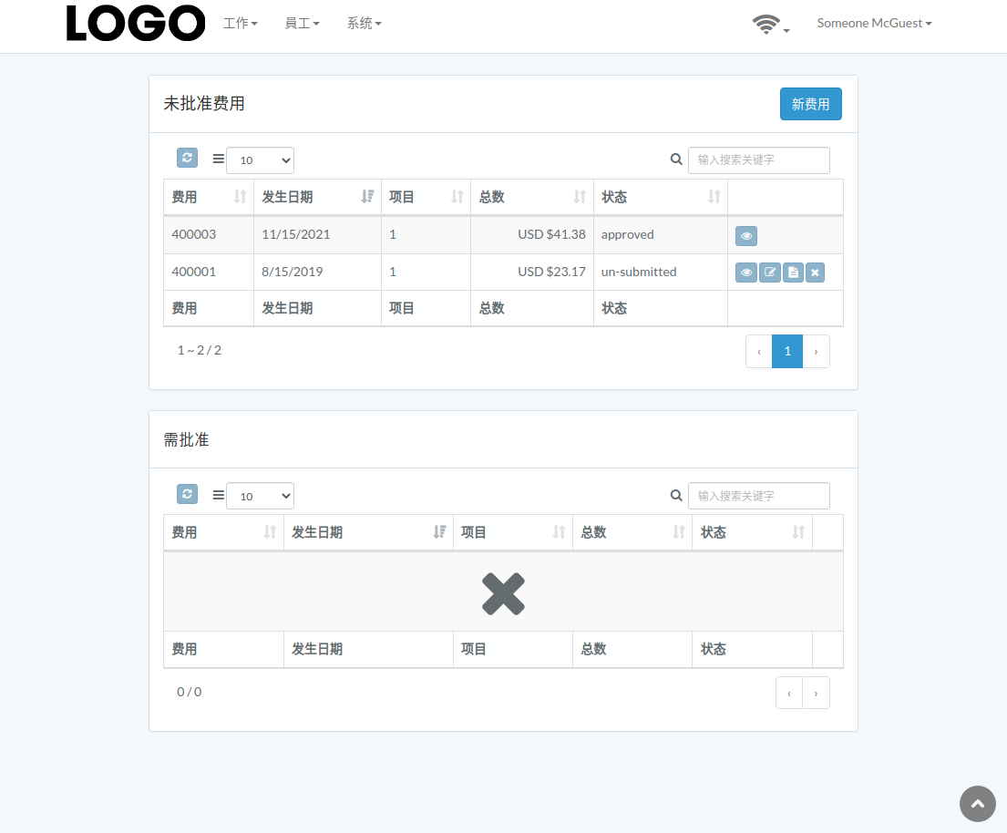Viewport: 1007px width, 833px height.
Task: Click amount USD $23.17
Action: tap(551, 272)
